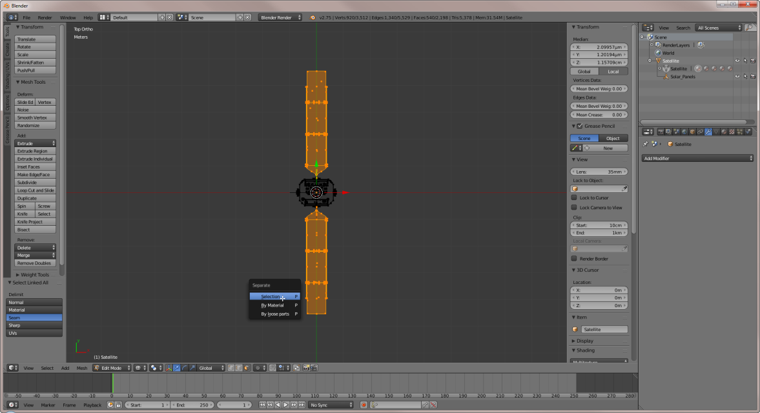Open the Add Modifier dropdown

(697, 158)
